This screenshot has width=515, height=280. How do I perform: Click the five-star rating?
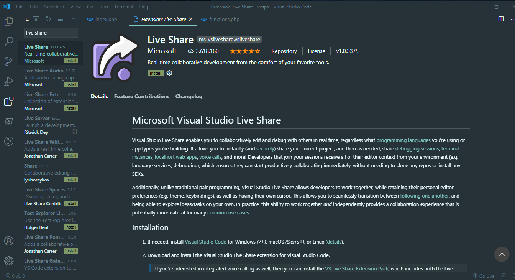coord(245,51)
